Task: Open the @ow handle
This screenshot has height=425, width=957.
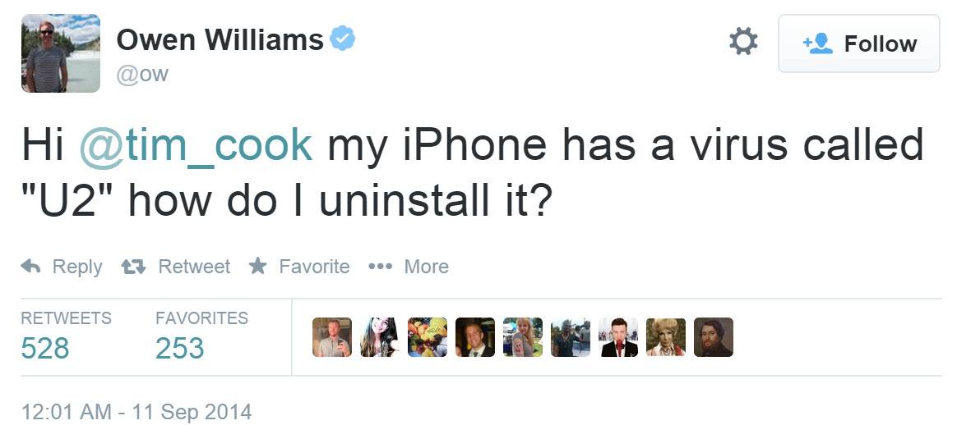Action: (142, 75)
